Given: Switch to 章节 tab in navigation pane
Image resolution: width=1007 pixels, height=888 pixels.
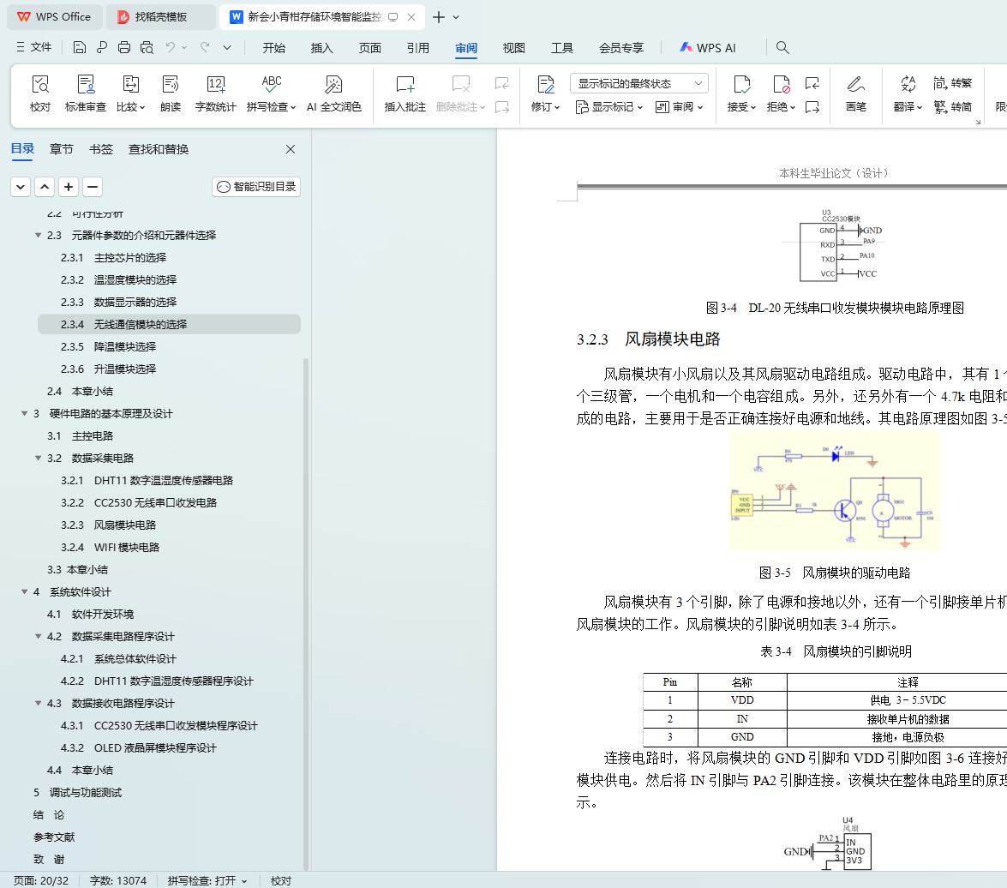Looking at the screenshot, I should pos(62,149).
